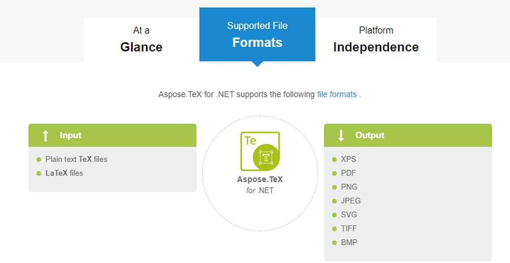Click the Aspose.TeX product logo icon

pos(260,151)
